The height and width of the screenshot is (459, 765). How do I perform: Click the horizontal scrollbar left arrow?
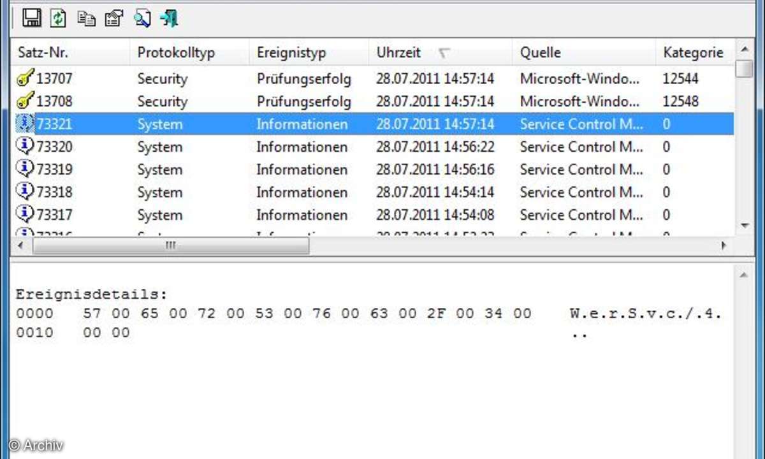[x=21, y=245]
